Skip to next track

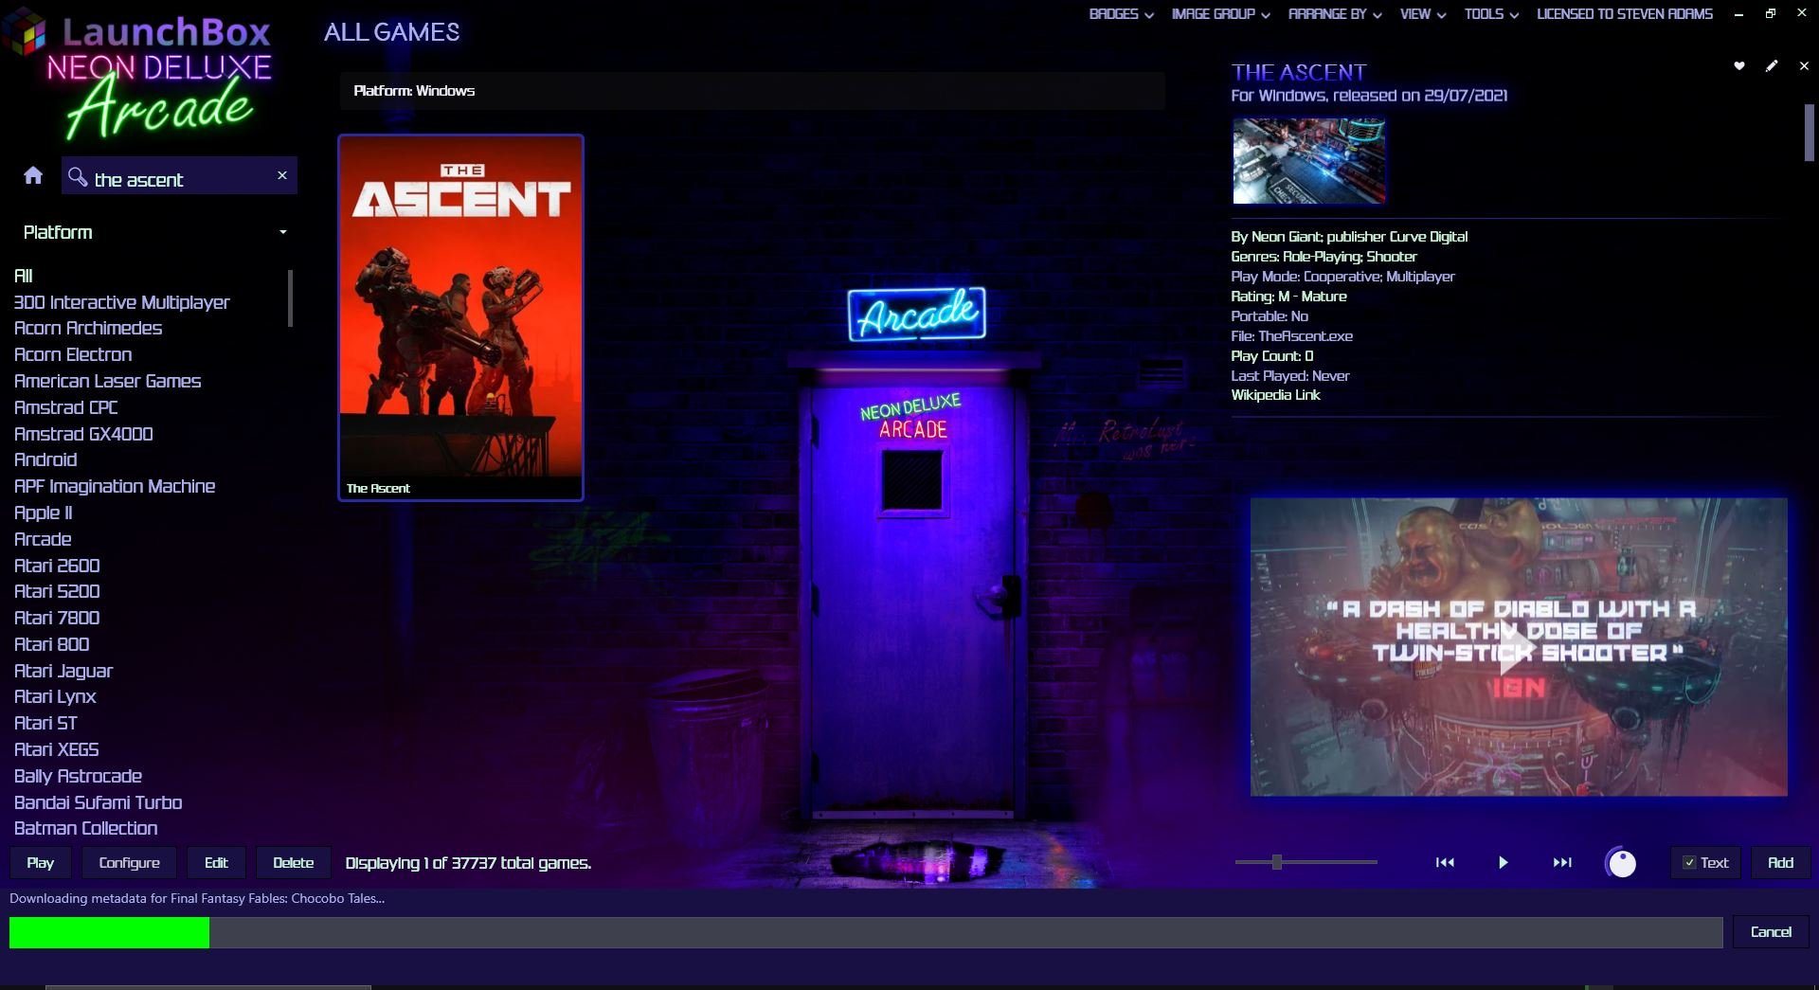[x=1562, y=862]
